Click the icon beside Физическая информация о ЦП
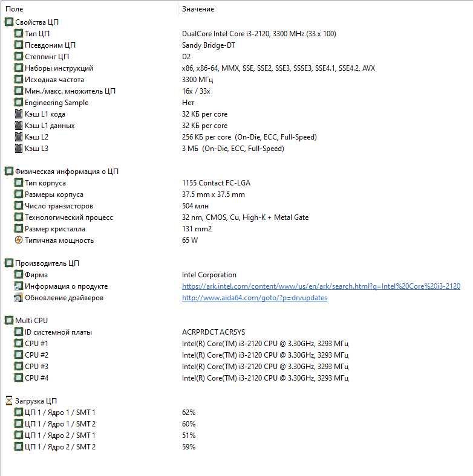The width and height of the screenshot is (473, 476). [9, 171]
